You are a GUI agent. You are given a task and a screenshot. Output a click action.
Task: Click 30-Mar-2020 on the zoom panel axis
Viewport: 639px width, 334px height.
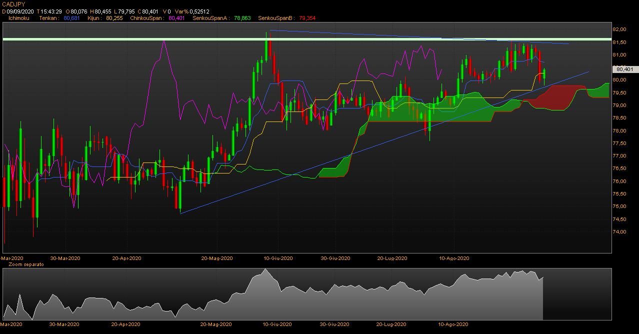[x=64, y=324]
